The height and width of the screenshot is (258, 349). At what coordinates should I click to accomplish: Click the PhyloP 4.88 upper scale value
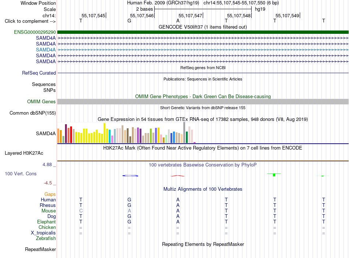click(x=47, y=165)
